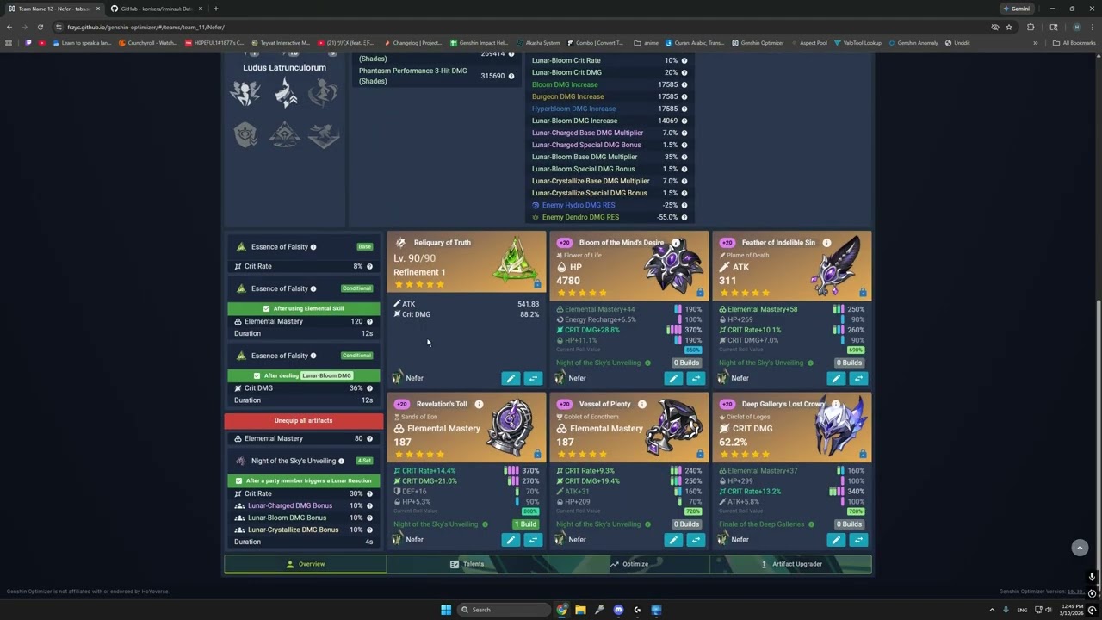The width and height of the screenshot is (1102, 620).
Task: Edit Vessel of Plenty goblet artifact
Action: click(x=673, y=540)
